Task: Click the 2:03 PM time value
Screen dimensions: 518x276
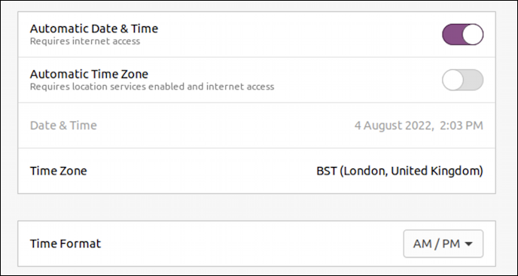Action: pyautogui.click(x=462, y=126)
